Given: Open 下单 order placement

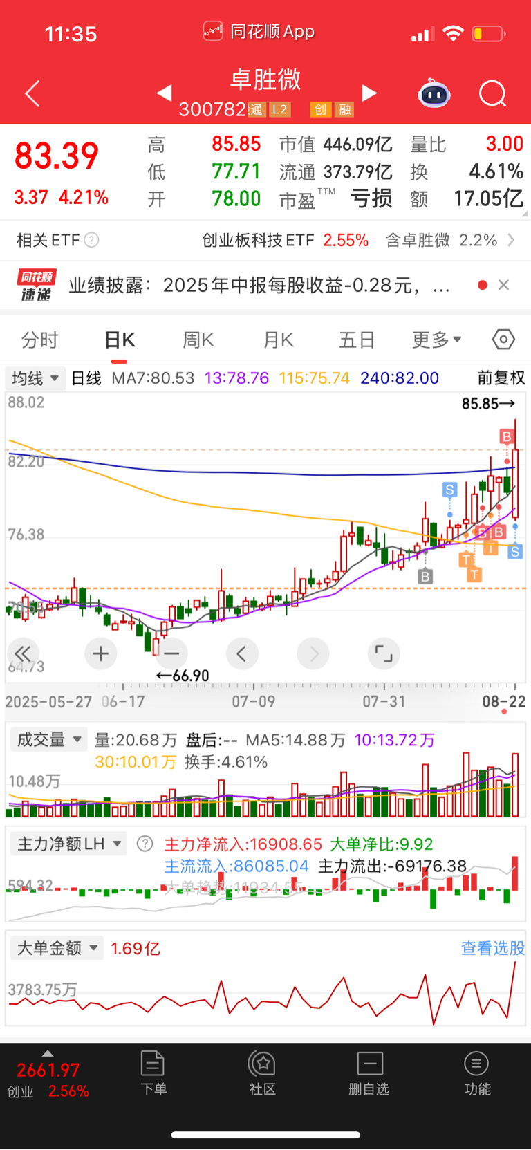Looking at the screenshot, I should 153,1073.
